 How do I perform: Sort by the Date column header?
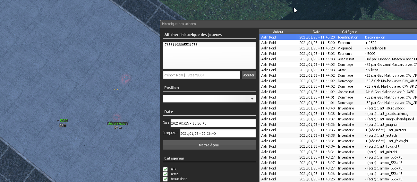coord(317,32)
